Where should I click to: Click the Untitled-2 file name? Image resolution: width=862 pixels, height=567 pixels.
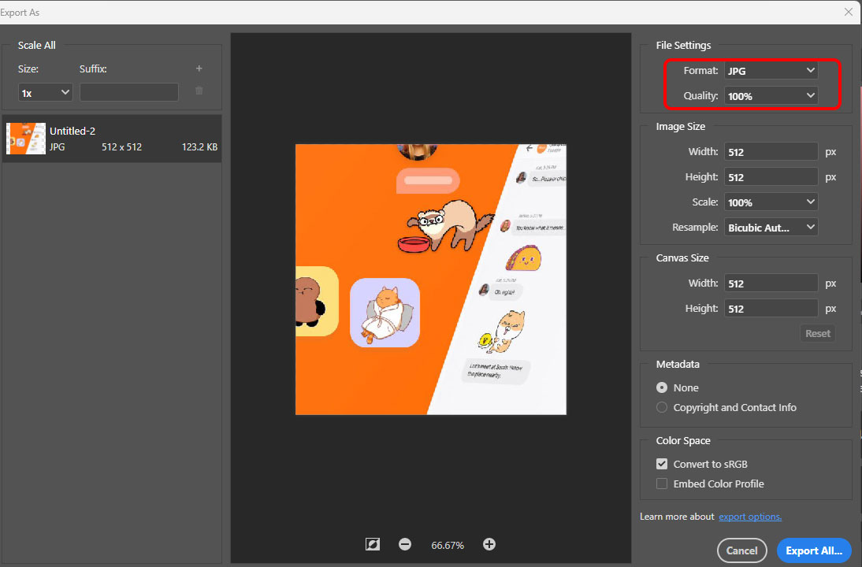coord(72,131)
